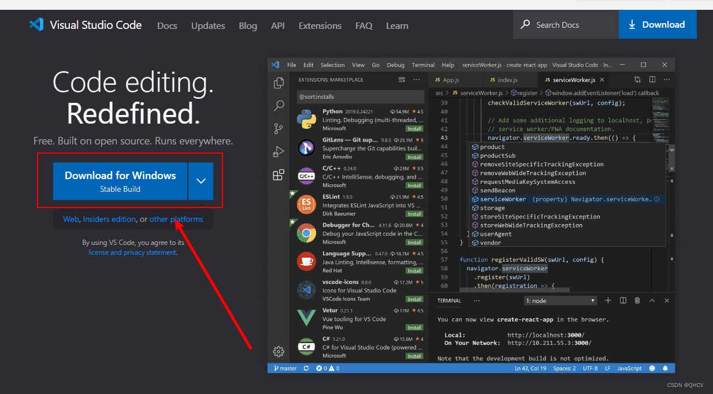
Task: Click the vscode-icons extension icon
Action: [x=306, y=290]
